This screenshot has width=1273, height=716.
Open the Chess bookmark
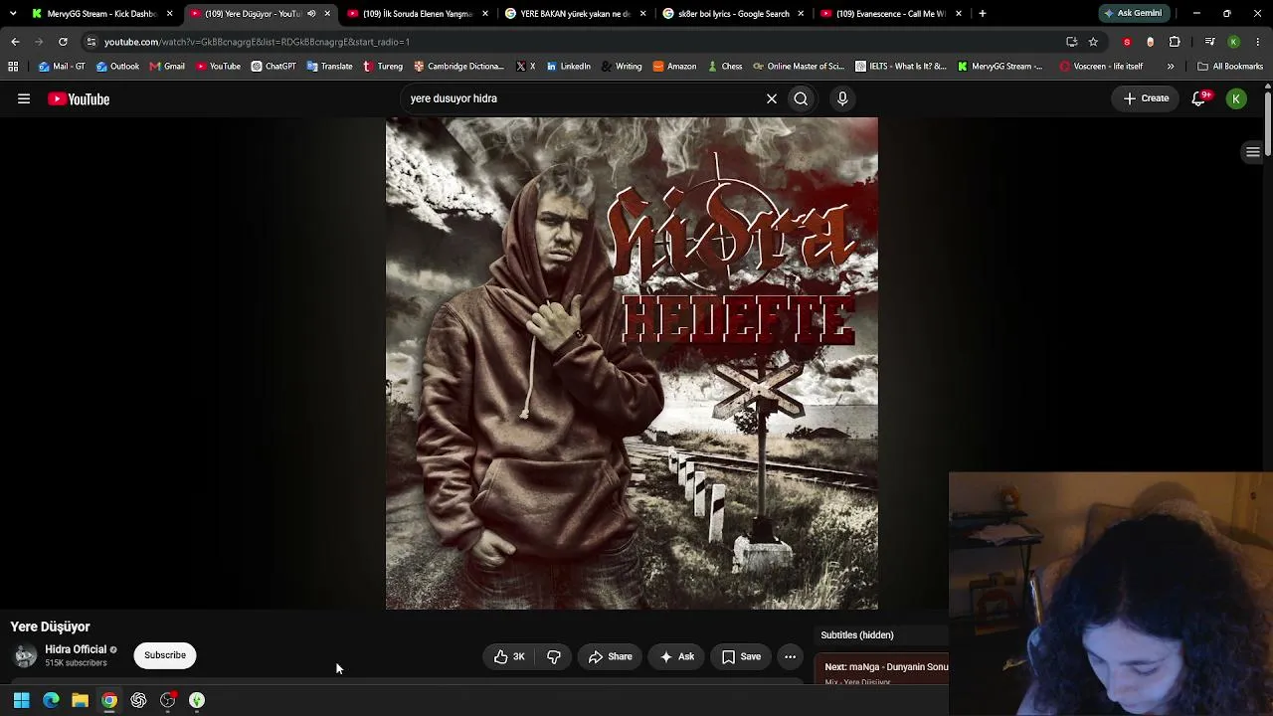point(725,67)
